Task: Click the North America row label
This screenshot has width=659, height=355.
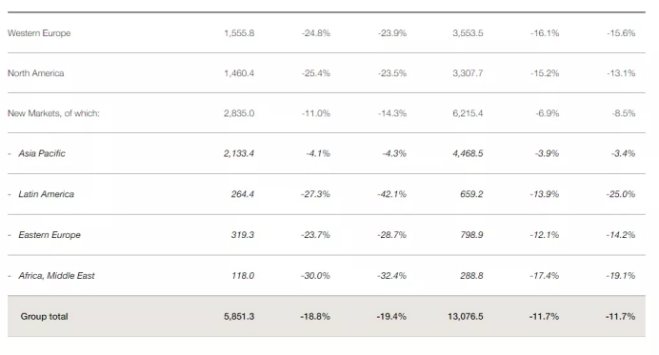Action: pos(36,73)
